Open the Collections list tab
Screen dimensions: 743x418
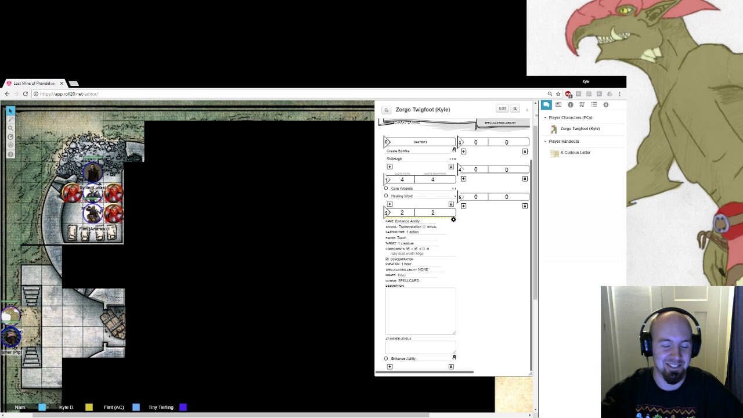click(594, 105)
